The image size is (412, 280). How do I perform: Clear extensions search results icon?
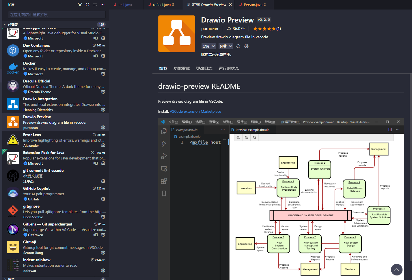(95, 5)
